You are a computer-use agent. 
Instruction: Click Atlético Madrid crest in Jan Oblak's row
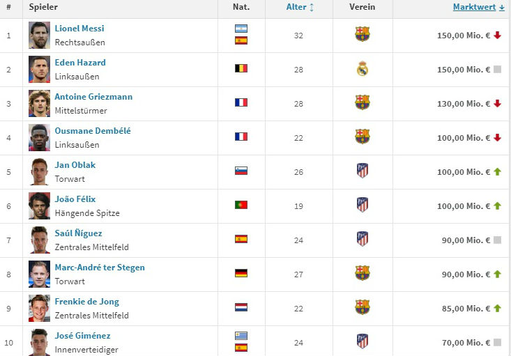pos(363,171)
